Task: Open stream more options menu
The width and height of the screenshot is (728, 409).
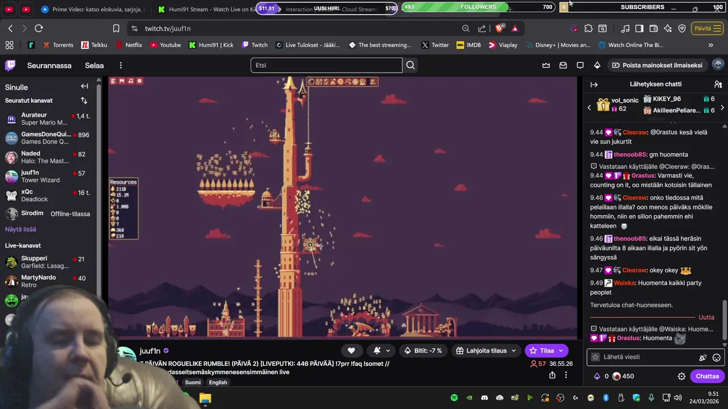Action: tap(565, 375)
